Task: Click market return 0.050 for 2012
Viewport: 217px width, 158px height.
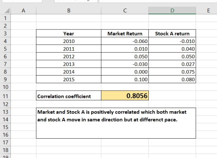Action: click(x=125, y=56)
